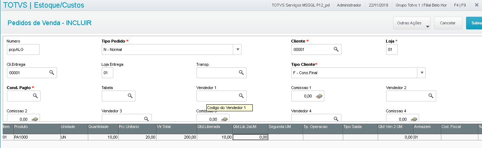Click unit cell UN
The height and width of the screenshot is (148, 482).
click(74, 137)
